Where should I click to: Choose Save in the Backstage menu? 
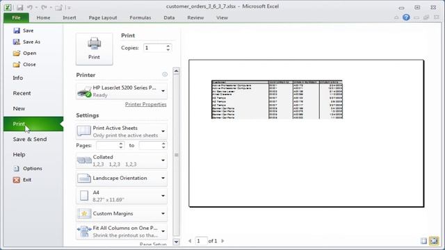(x=23, y=31)
